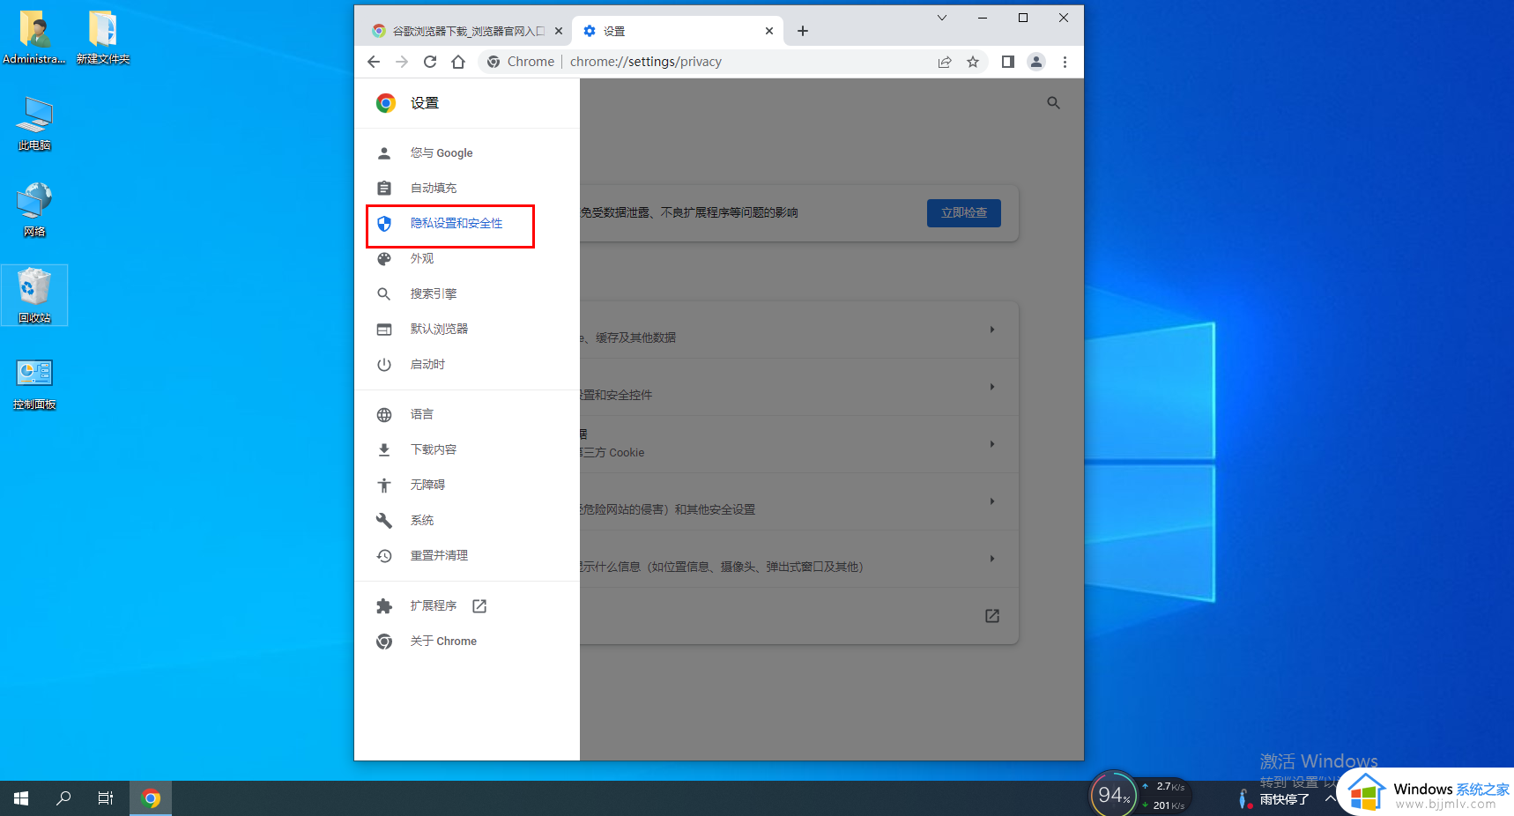This screenshot has width=1514, height=816.
Task: Open the three-dot Chrome menu
Action: (1065, 62)
